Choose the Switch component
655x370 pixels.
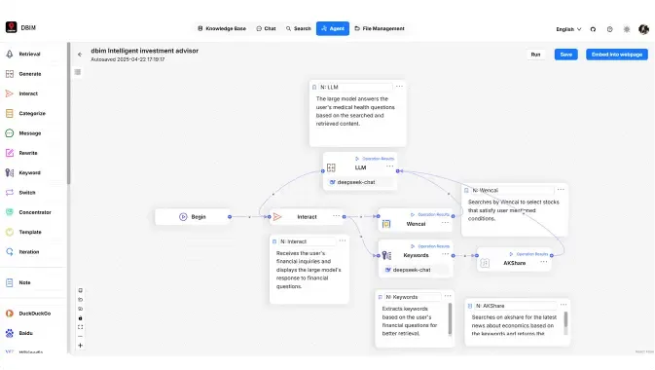click(27, 193)
